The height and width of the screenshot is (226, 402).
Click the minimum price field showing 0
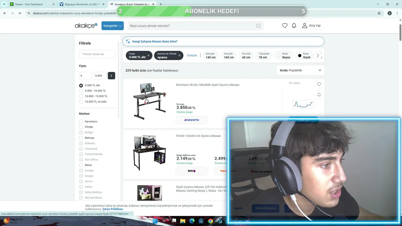point(85,76)
